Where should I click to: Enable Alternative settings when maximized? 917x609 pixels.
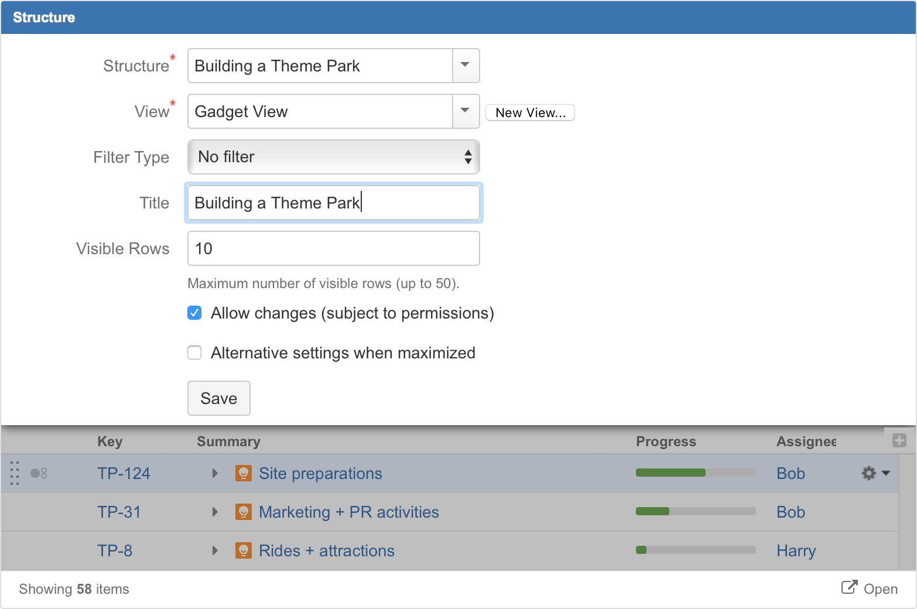tap(194, 353)
